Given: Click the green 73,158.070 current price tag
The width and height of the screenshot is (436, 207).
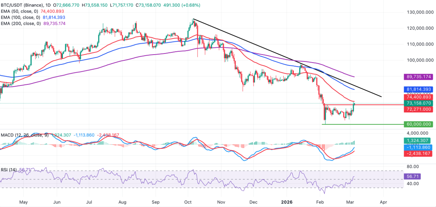Looking at the screenshot, I should pos(417,103).
